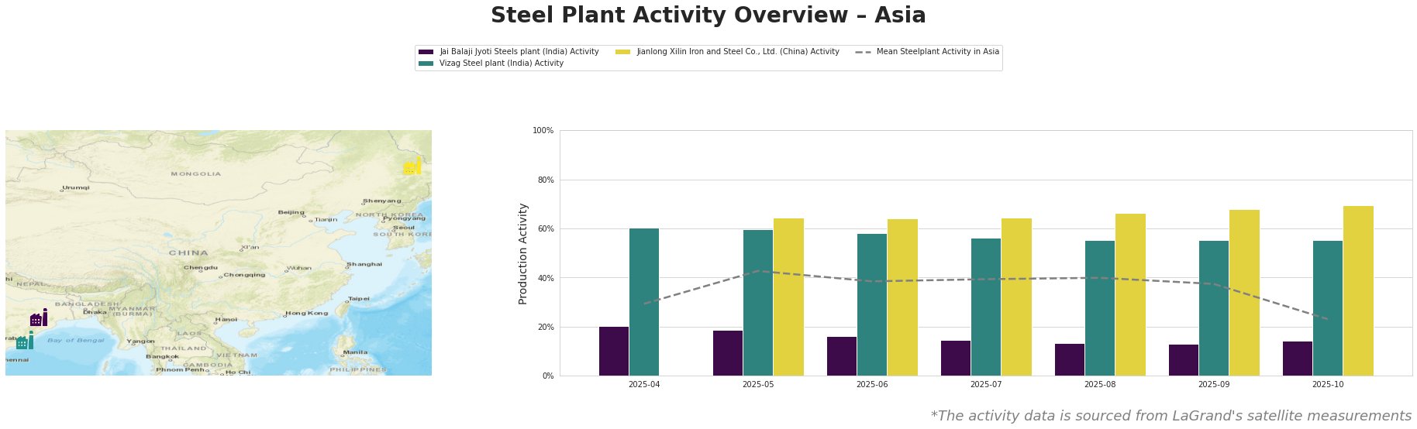The image size is (1417, 429).
Task: Click the Production Activity axis title
Action: coord(523,253)
